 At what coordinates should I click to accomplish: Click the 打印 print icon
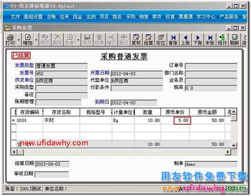(10, 40)
